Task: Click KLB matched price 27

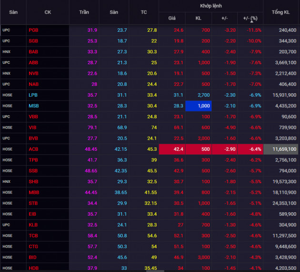Action: (x=180, y=225)
